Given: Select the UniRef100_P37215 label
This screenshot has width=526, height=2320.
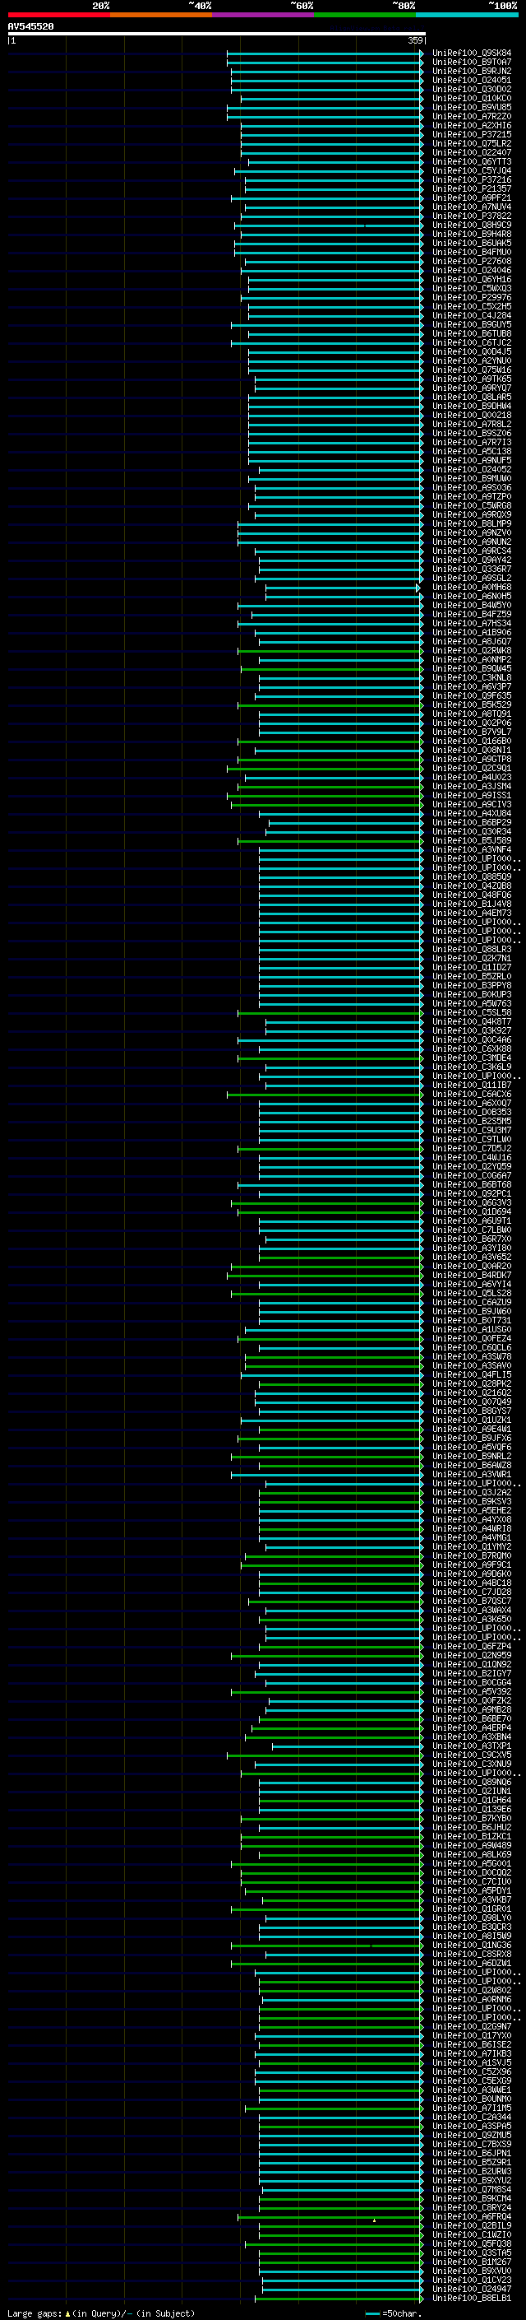Looking at the screenshot, I should [x=472, y=134].
